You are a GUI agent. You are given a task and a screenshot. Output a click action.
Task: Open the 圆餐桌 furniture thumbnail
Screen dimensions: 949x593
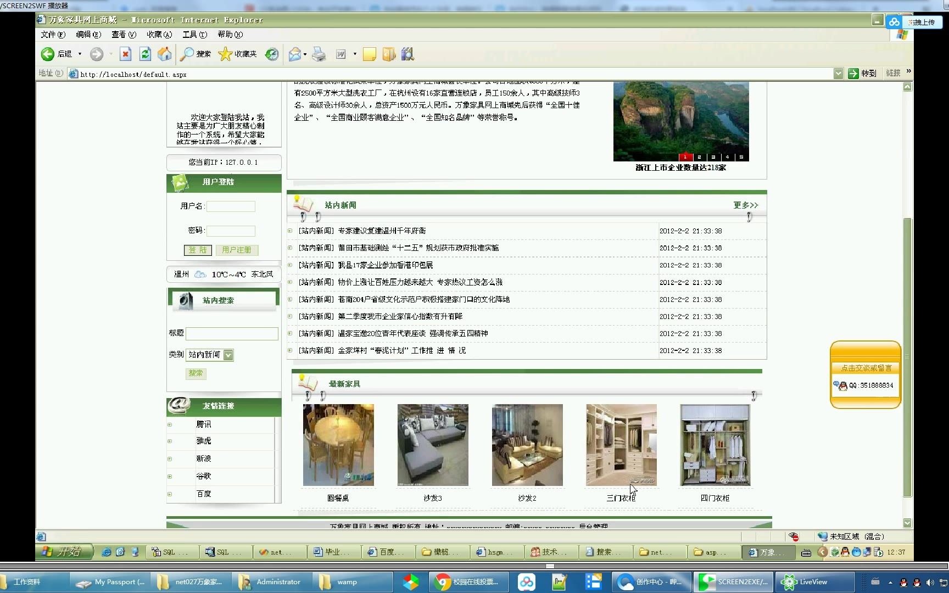[x=338, y=445]
